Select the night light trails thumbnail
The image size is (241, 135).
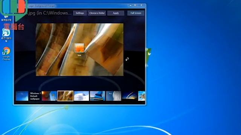(x=130, y=96)
